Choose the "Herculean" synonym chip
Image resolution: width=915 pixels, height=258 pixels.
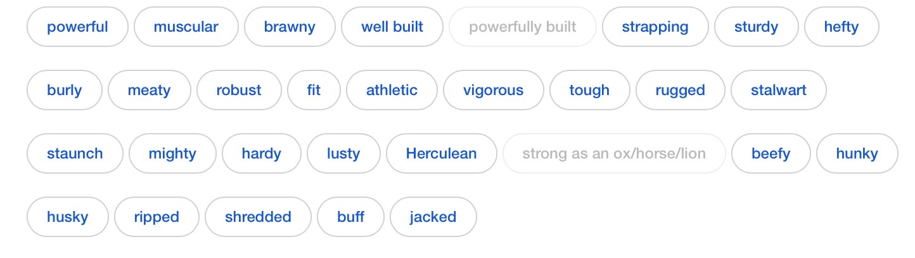[442, 153]
